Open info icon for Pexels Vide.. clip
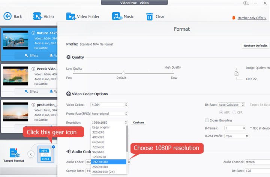The image size is (270, 177). [33, 69]
